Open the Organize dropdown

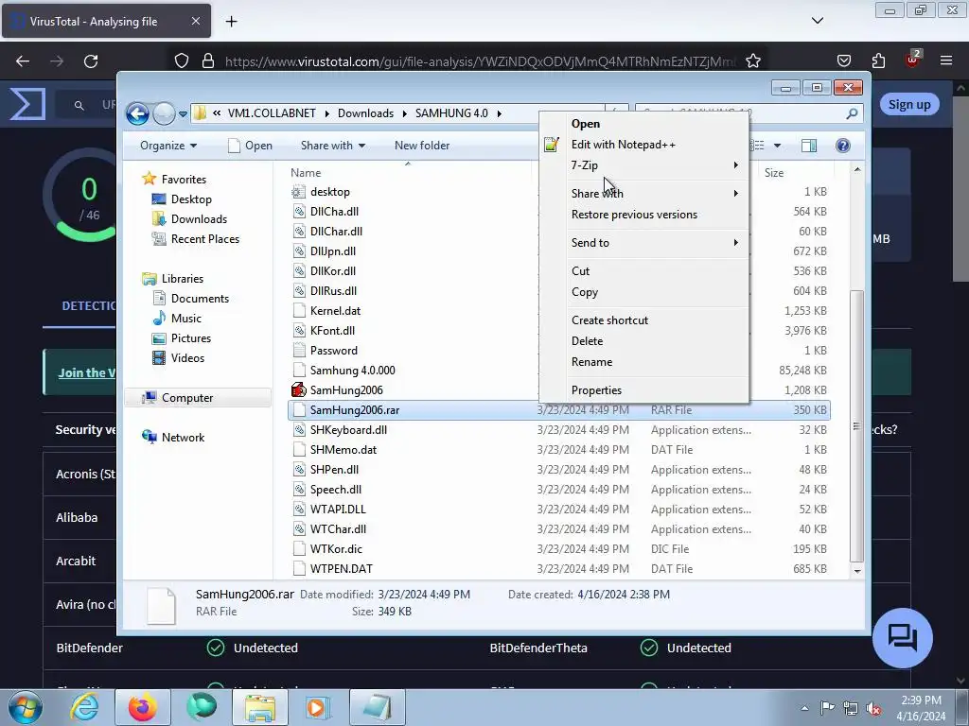click(168, 145)
